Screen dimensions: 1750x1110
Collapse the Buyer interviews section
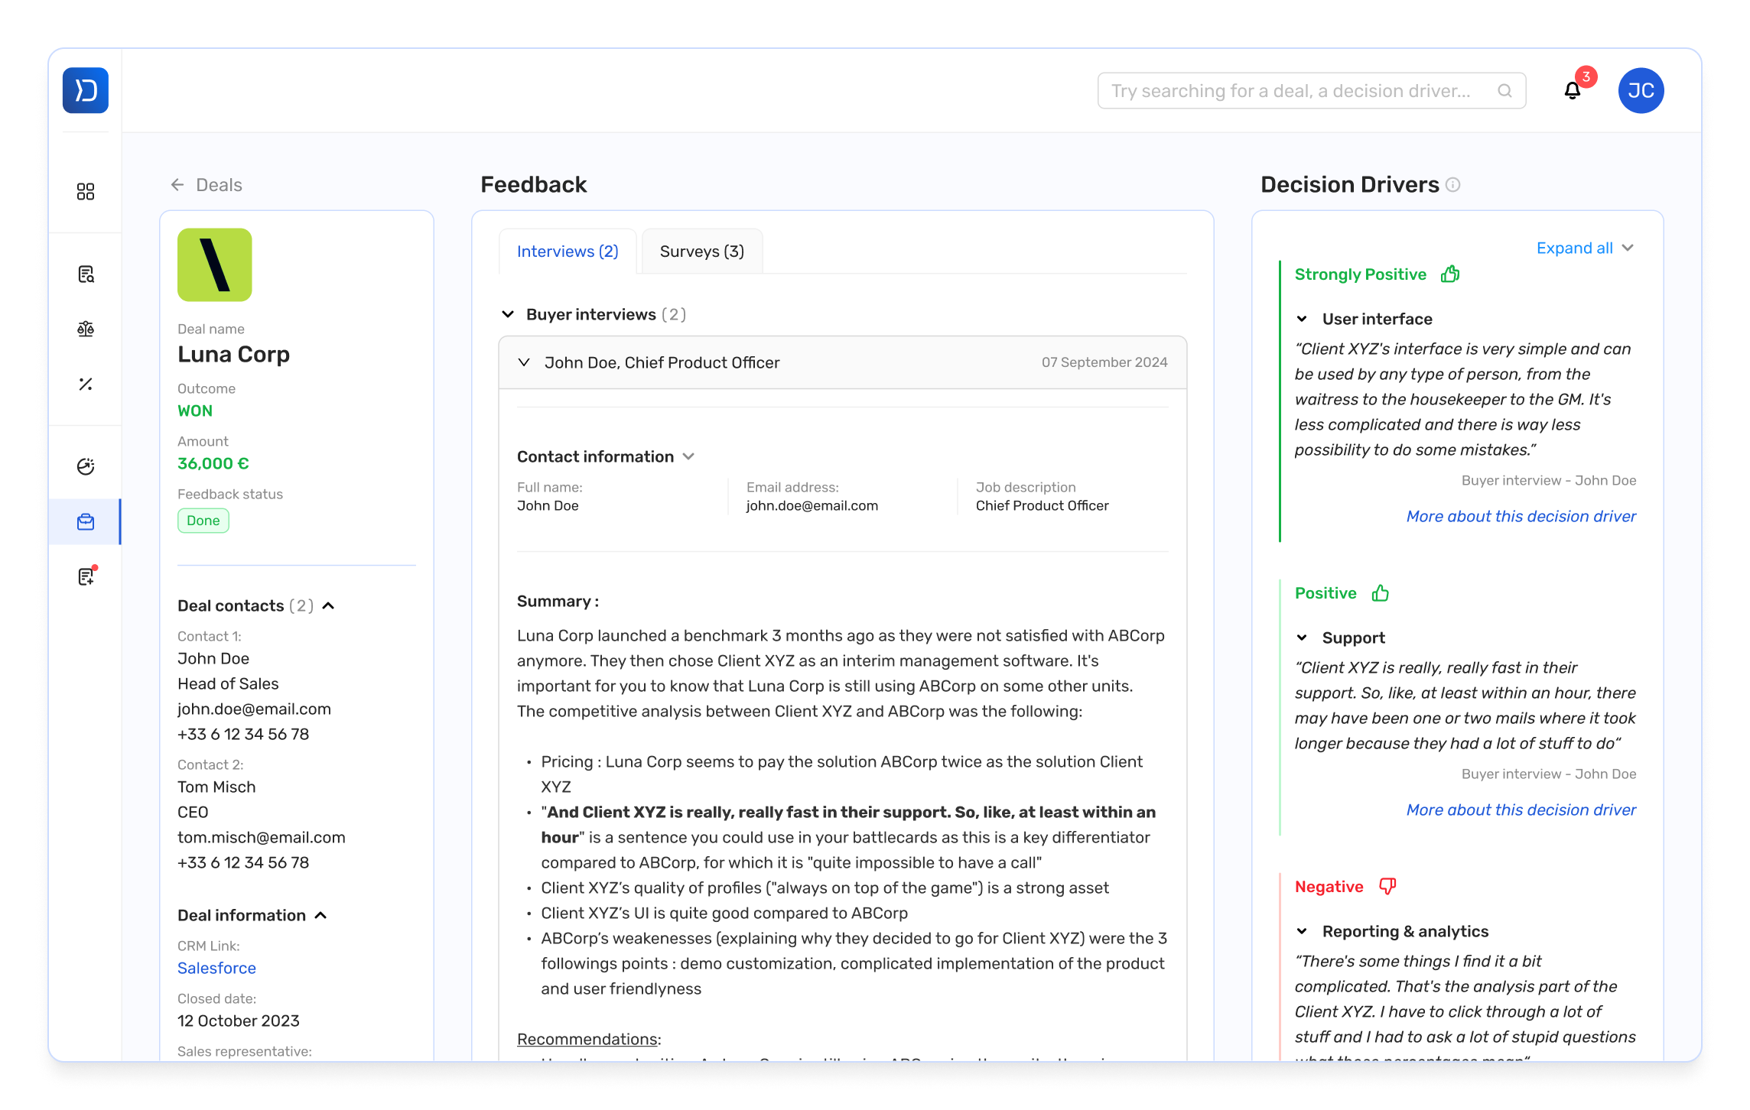point(508,314)
